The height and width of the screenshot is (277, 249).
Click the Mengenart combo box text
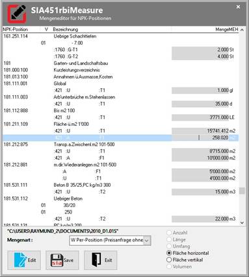[107, 240]
